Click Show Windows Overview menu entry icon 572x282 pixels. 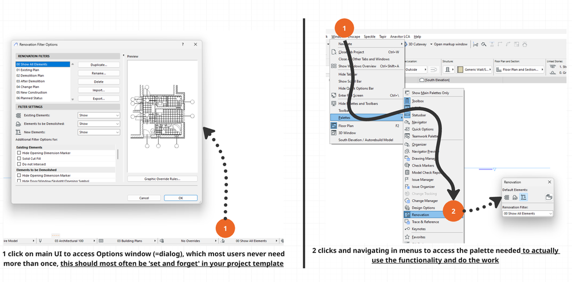click(x=334, y=66)
